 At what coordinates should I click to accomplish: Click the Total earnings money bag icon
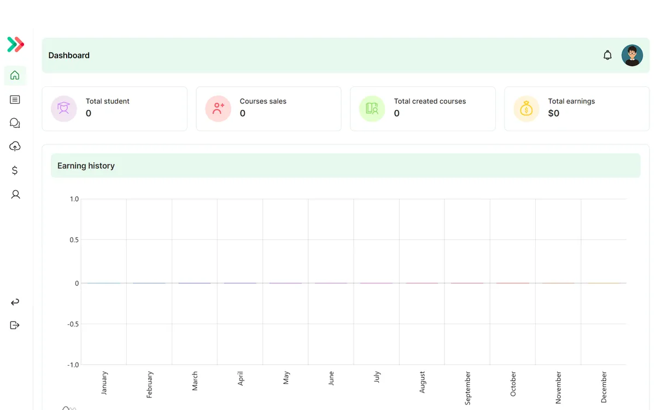tap(526, 109)
